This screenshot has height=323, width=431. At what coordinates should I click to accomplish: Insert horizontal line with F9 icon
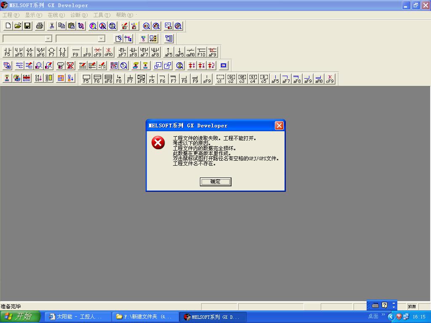[x=76, y=52]
